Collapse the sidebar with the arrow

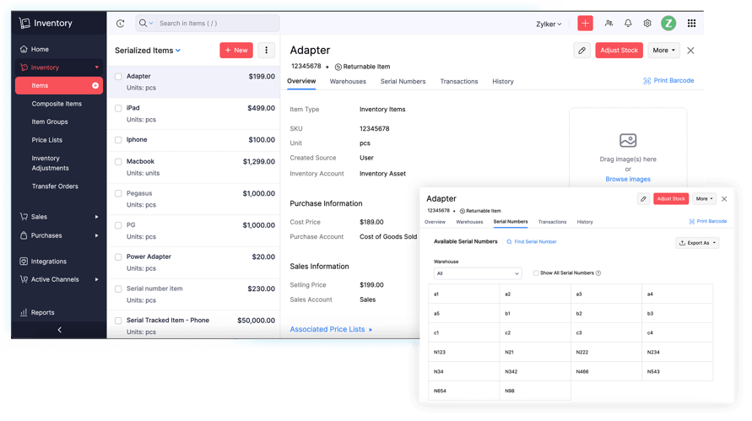pos(59,330)
